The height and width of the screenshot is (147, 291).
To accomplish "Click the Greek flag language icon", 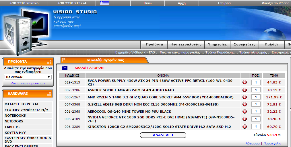I will pyautogui.click(x=104, y=3).
